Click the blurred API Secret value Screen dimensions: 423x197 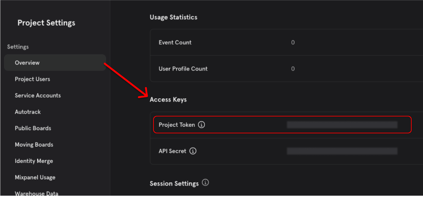point(342,151)
